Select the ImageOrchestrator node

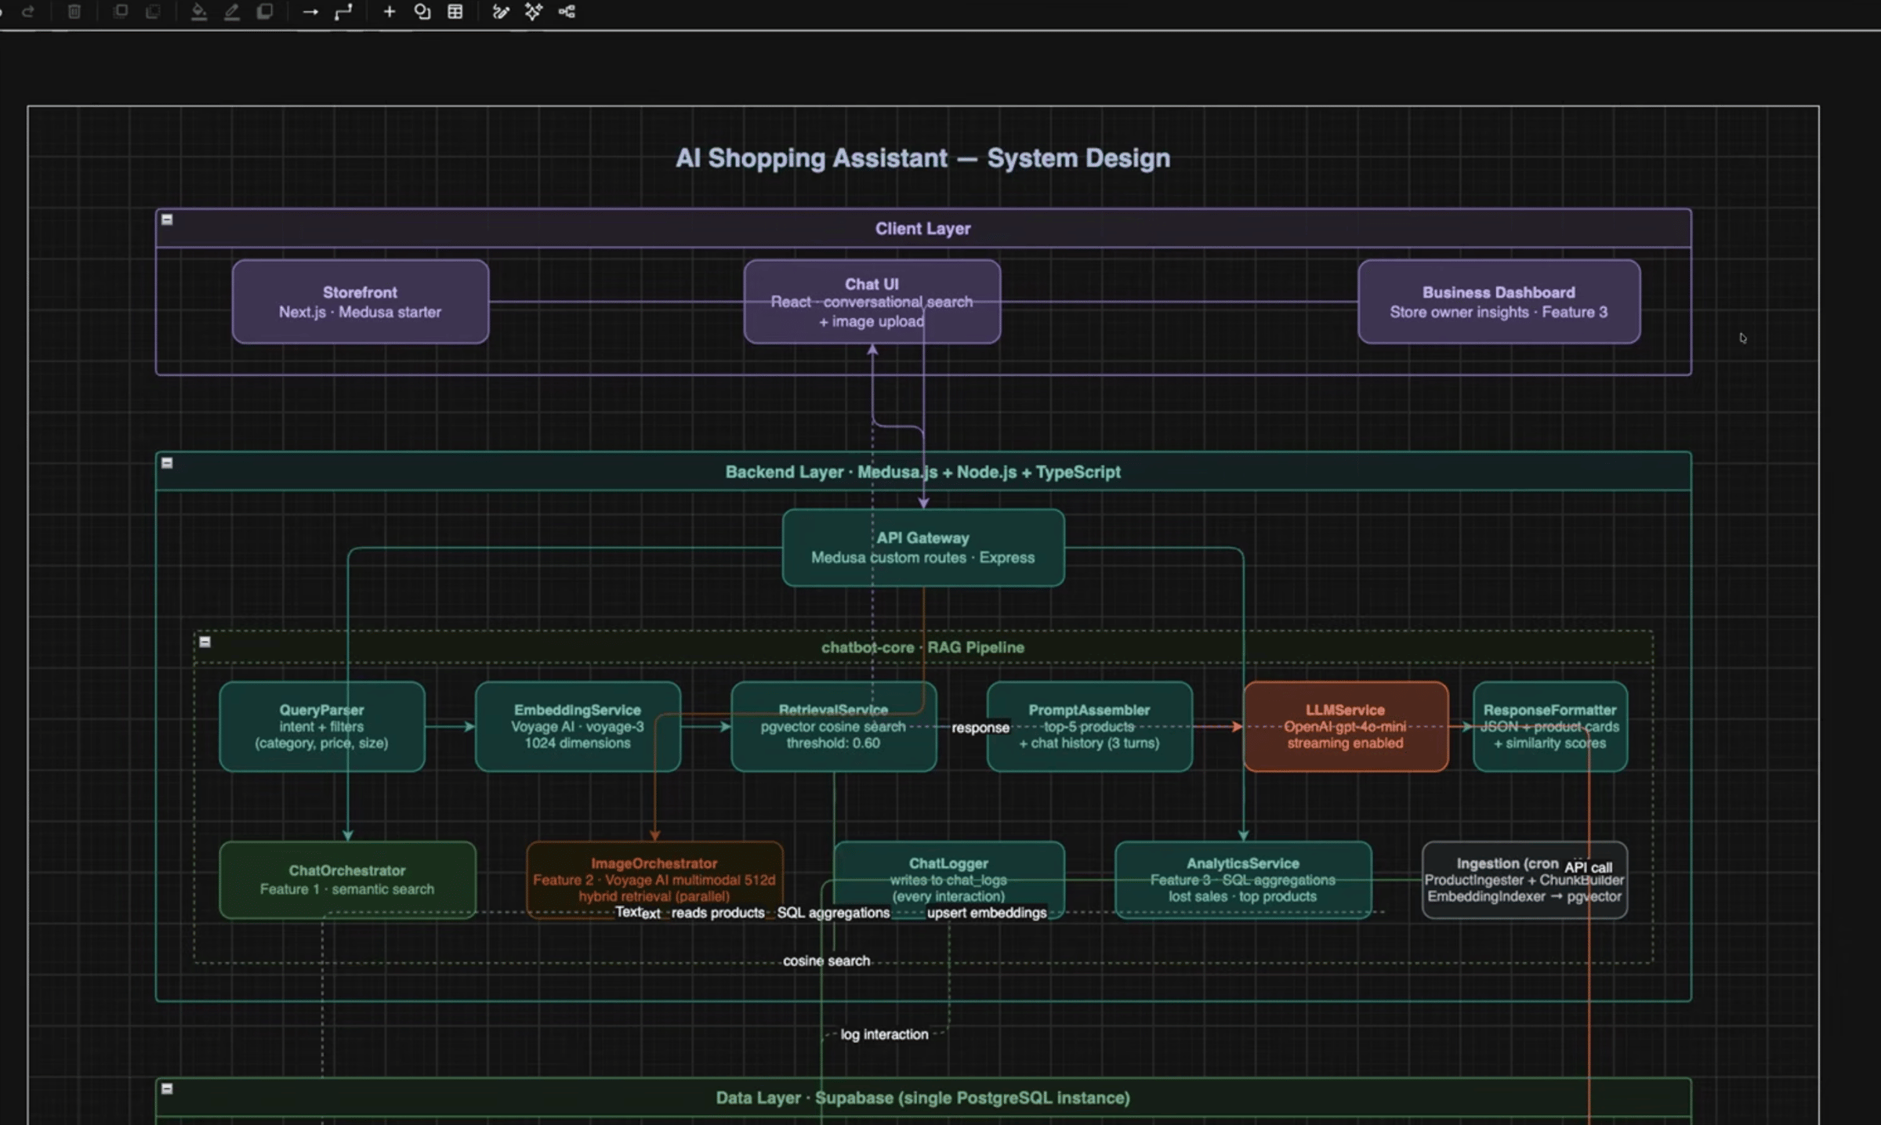654,880
